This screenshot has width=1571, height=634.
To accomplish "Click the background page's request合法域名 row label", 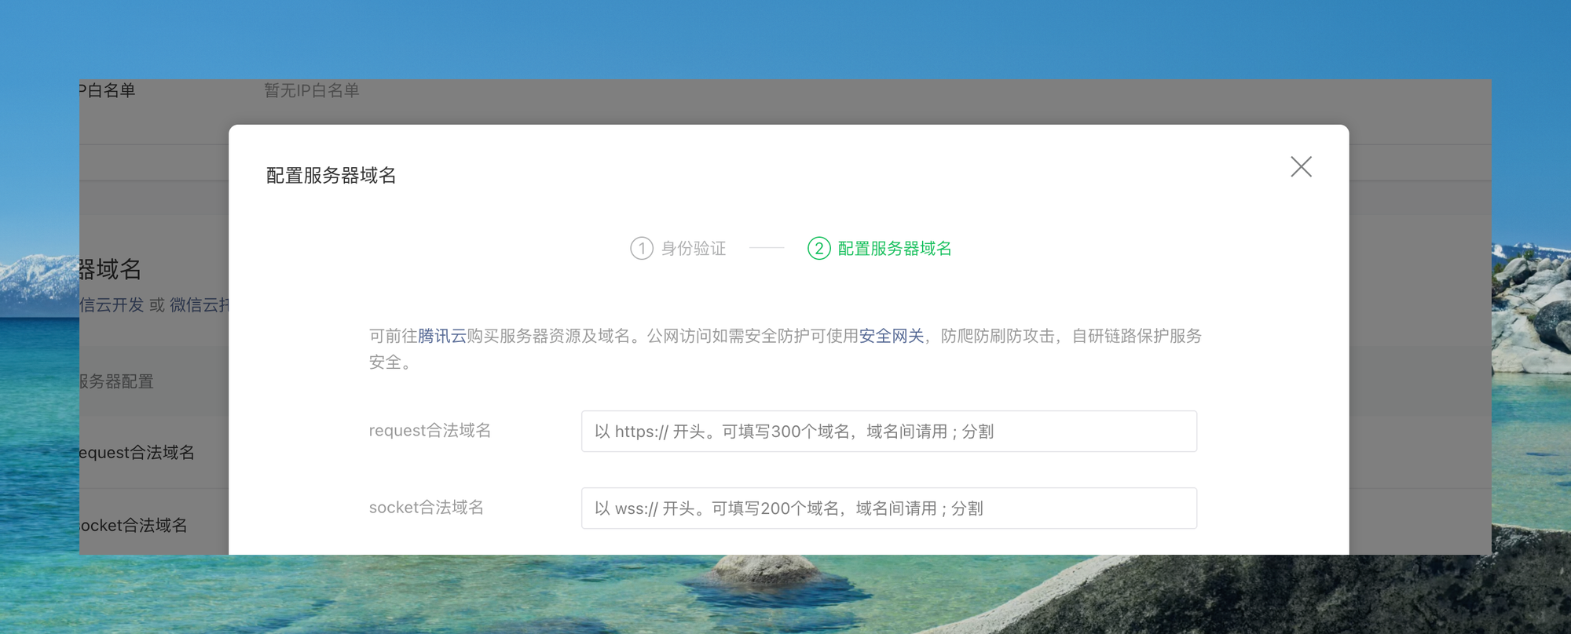I will pyautogui.click(x=137, y=453).
